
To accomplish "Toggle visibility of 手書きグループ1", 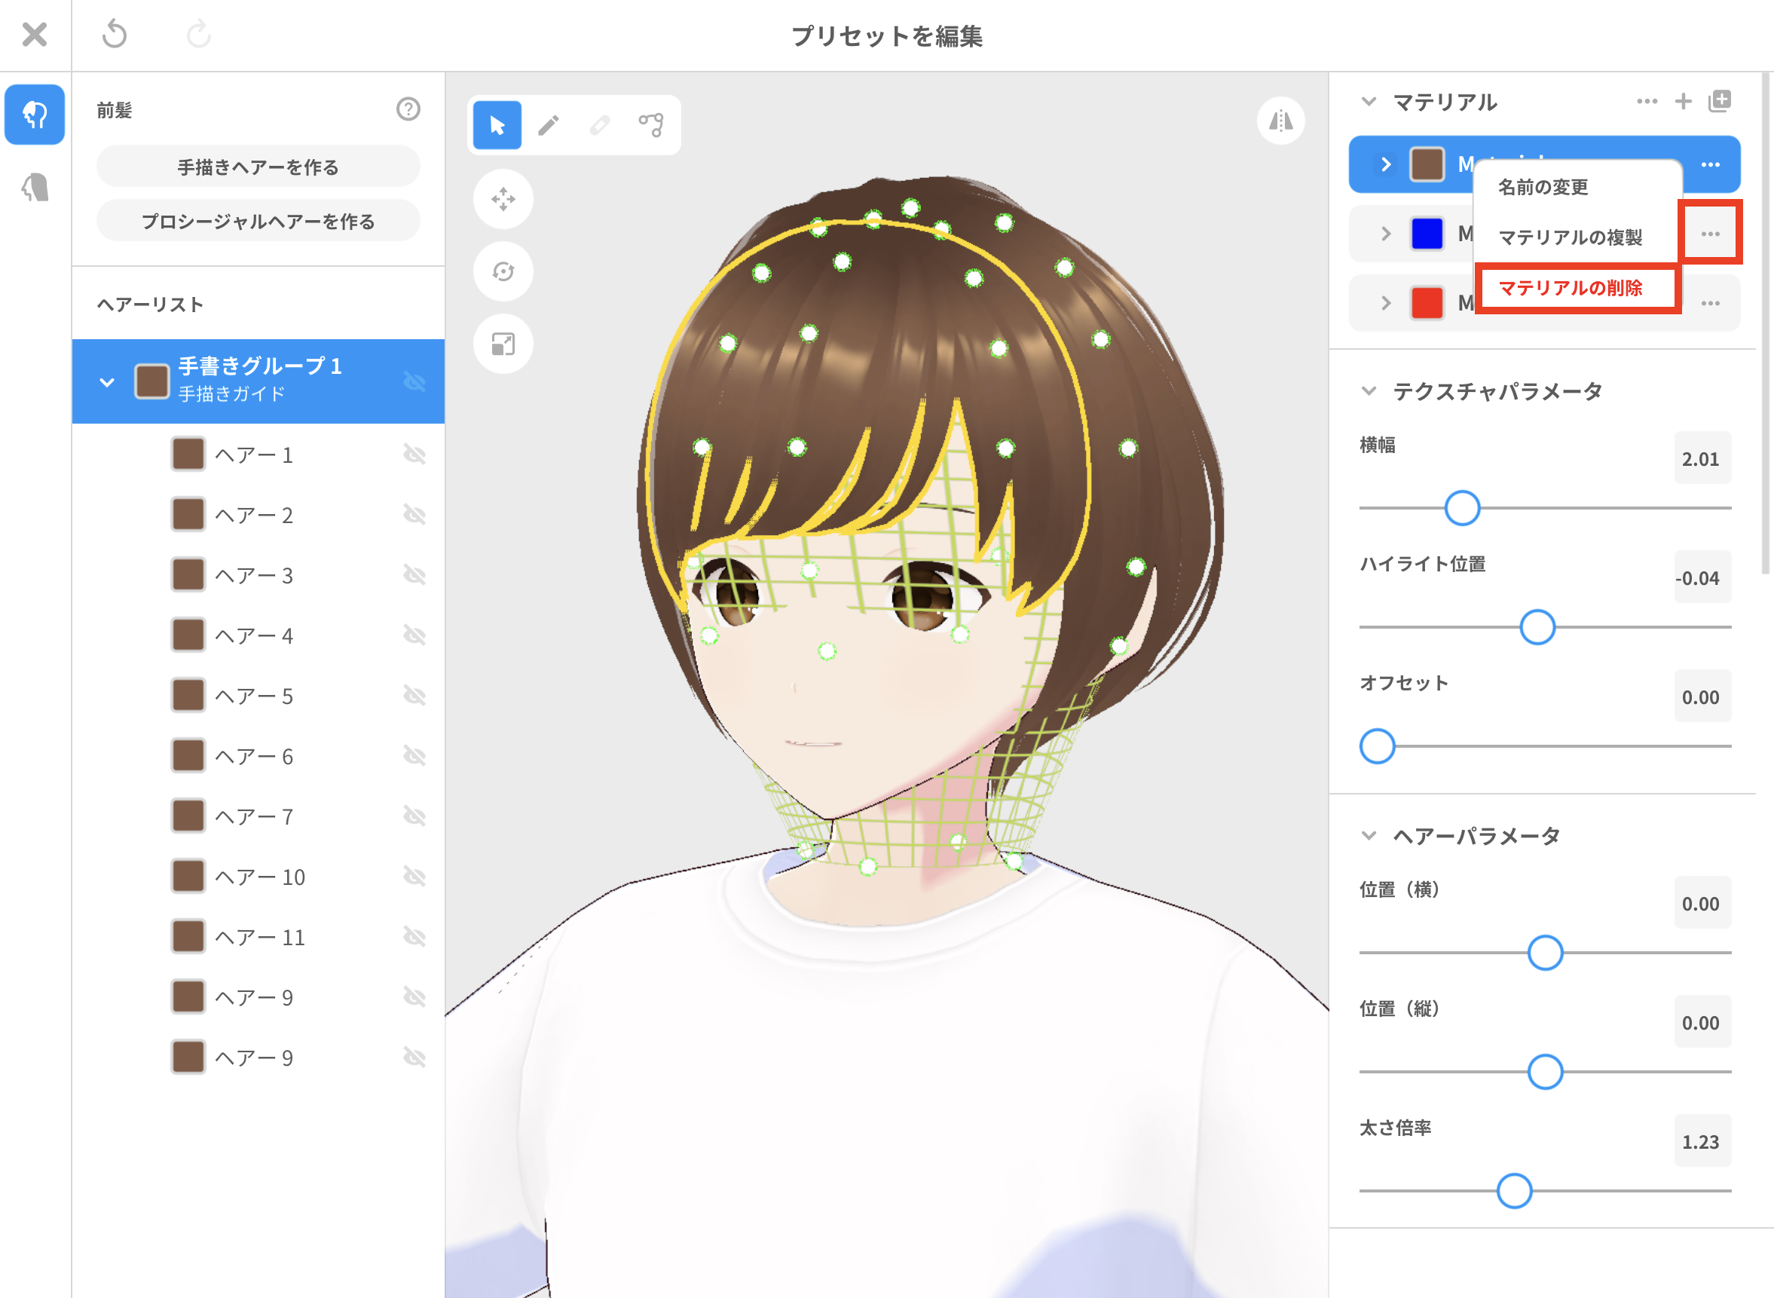I will point(414,382).
